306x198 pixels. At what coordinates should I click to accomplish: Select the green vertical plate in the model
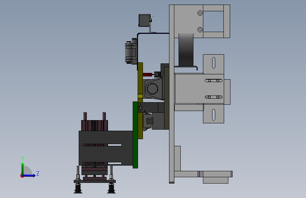point(135,135)
